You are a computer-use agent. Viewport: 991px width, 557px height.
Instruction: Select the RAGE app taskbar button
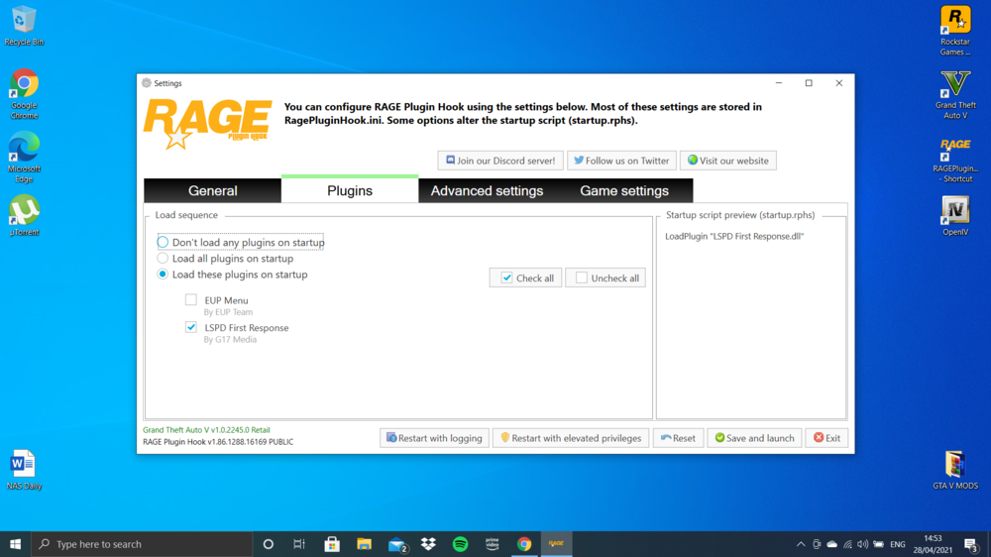click(x=556, y=544)
